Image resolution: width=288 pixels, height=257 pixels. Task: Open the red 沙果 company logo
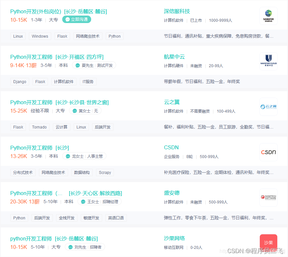click(x=268, y=243)
